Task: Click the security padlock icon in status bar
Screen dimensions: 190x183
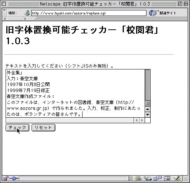Action: click(x=6, y=178)
